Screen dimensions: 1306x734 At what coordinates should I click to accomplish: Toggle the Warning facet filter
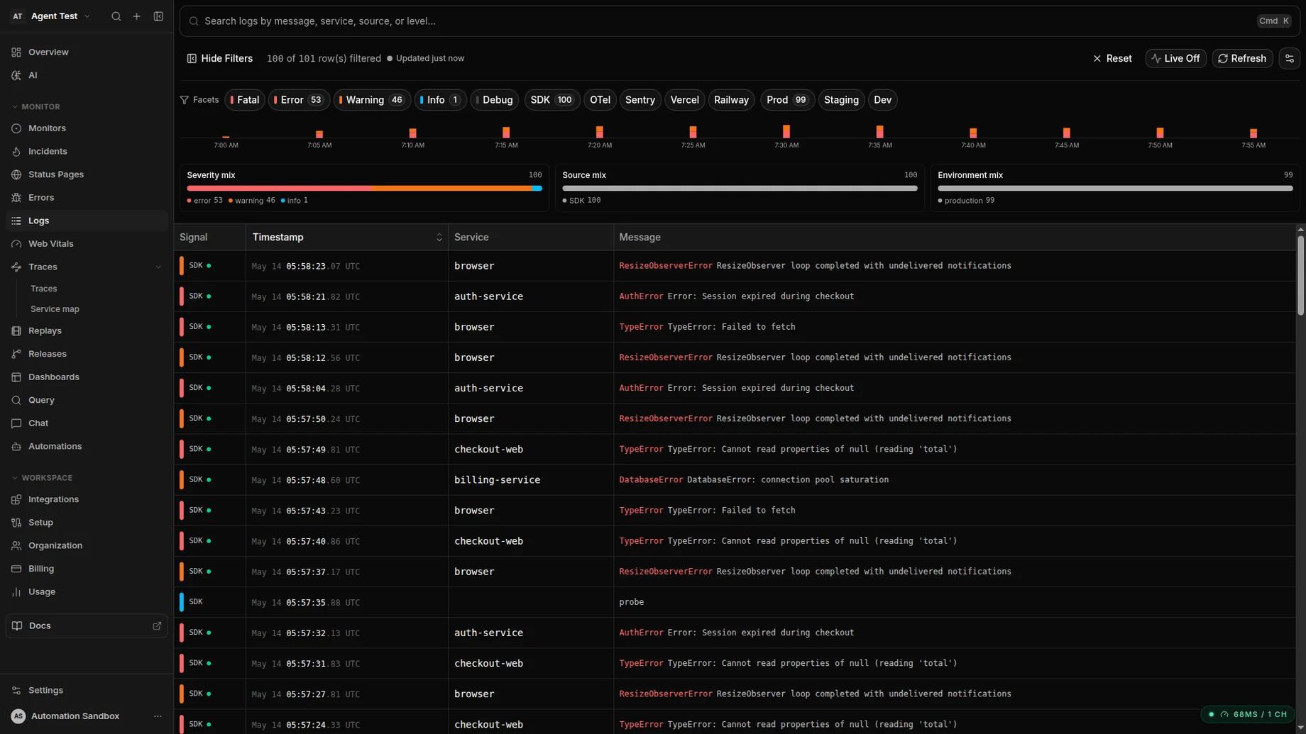(x=372, y=100)
